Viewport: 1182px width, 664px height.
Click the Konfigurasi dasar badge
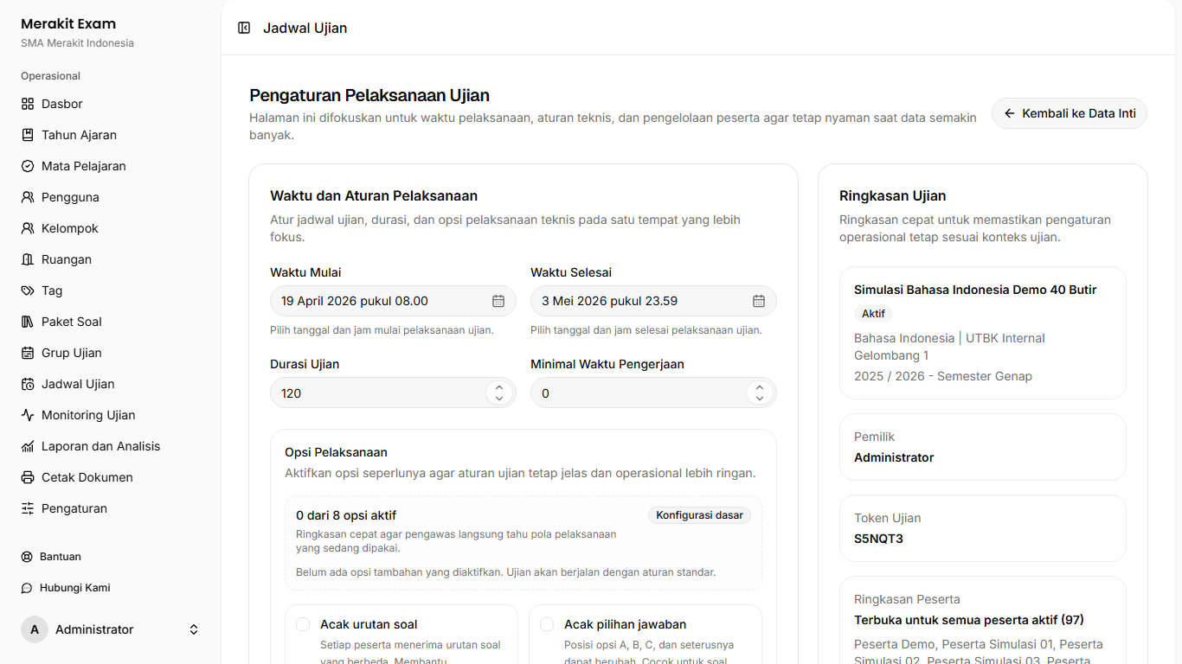(x=699, y=515)
